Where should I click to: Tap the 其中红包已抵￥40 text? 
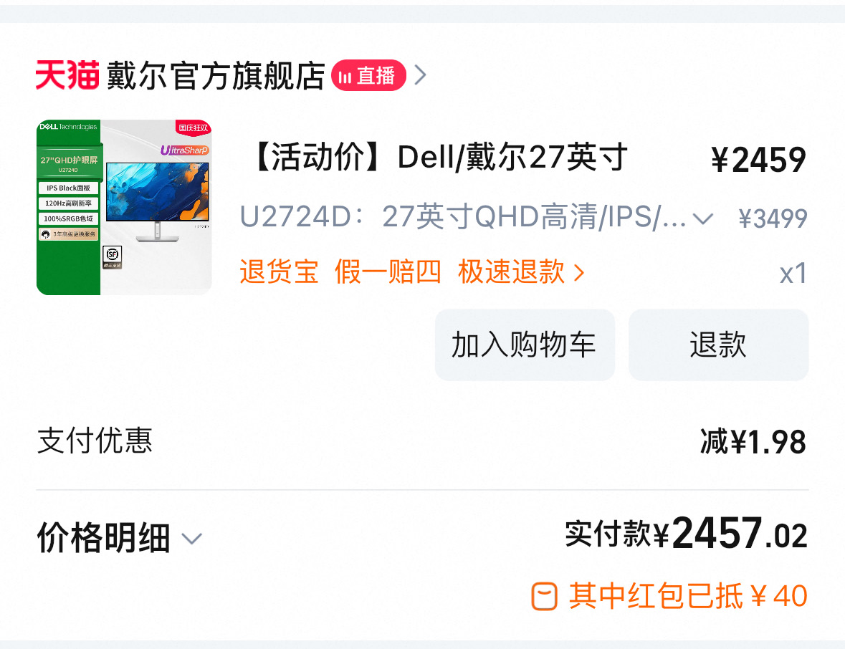pyautogui.click(x=688, y=596)
